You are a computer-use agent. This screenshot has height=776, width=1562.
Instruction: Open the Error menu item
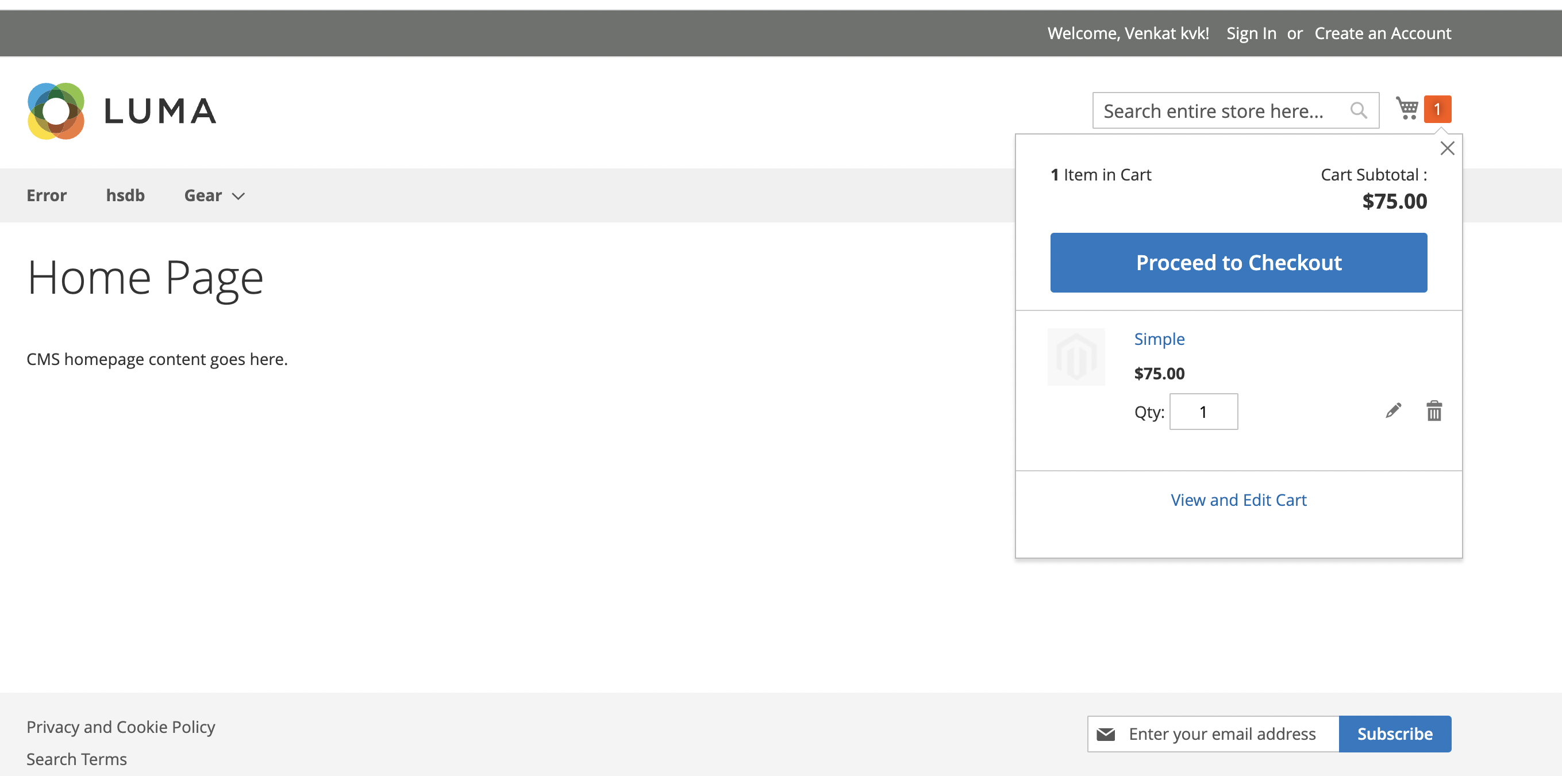[x=46, y=195]
